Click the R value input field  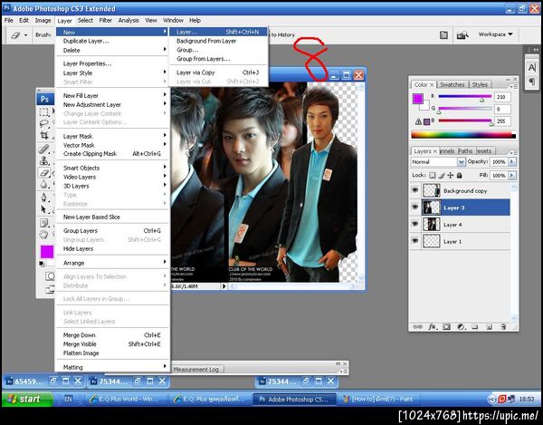point(502,97)
